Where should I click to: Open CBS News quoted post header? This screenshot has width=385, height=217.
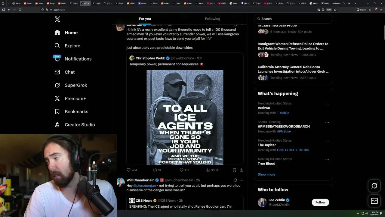[x=156, y=201]
